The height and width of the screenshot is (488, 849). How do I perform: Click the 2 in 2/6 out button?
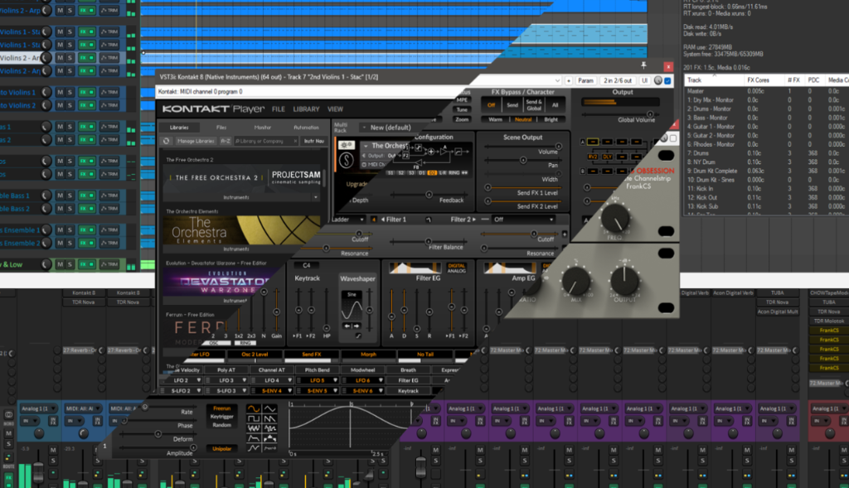(618, 80)
